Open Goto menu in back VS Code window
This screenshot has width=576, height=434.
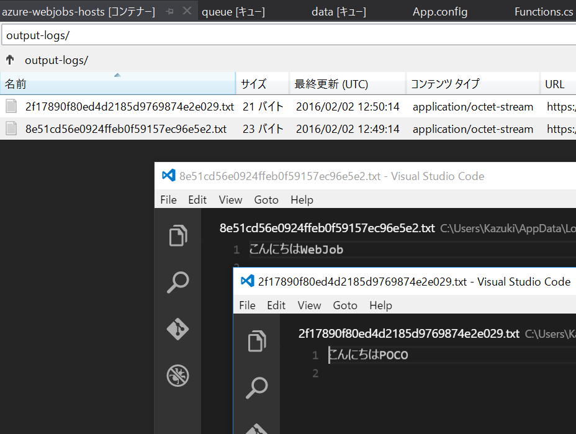pos(266,199)
